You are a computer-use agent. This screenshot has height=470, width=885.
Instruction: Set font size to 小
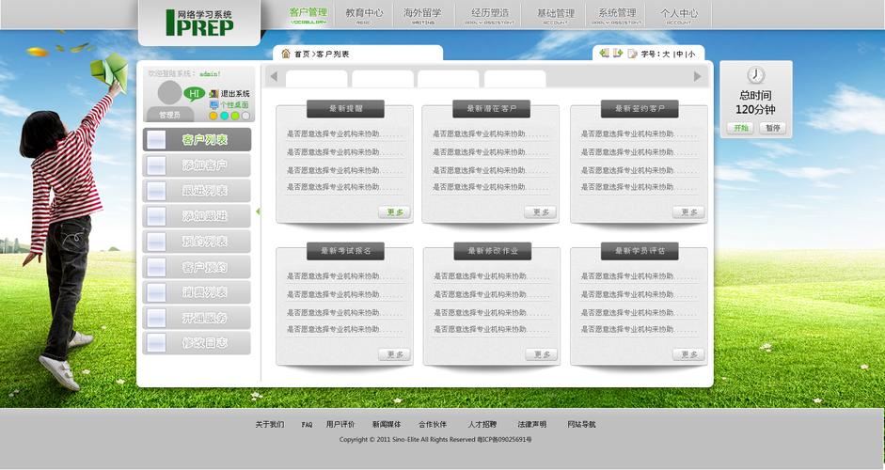pos(691,55)
